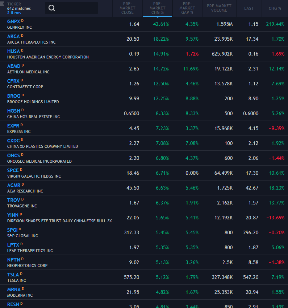Sort by Pre-Market Gap % column header
Image resolution: width=288 pixels, height=308 pixels.
[187, 8]
